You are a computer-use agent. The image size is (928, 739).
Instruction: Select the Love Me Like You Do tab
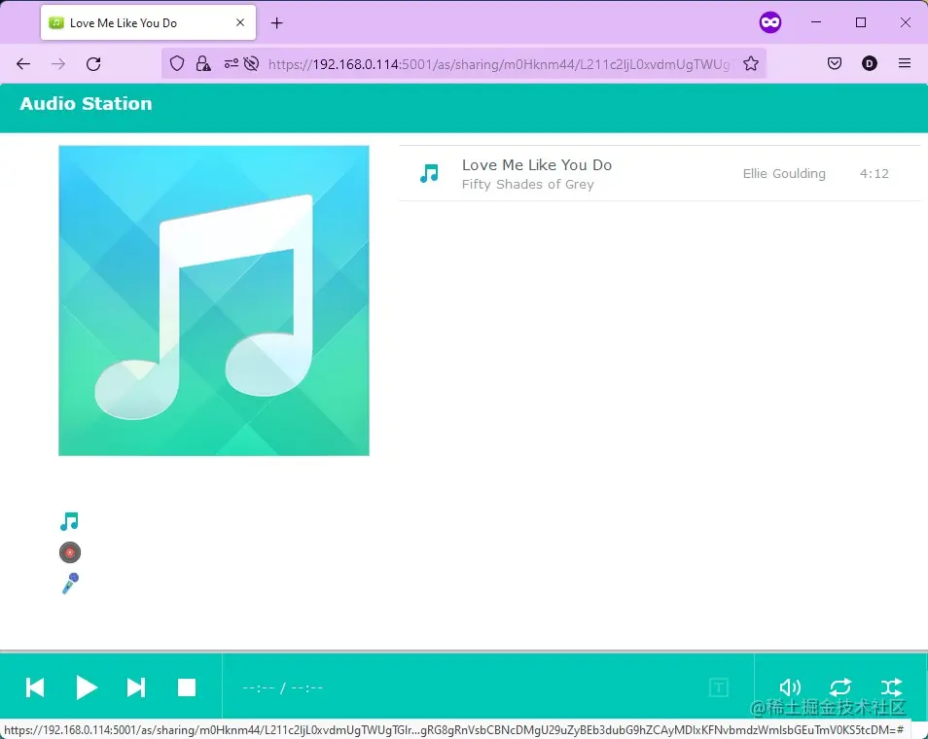[x=148, y=22]
